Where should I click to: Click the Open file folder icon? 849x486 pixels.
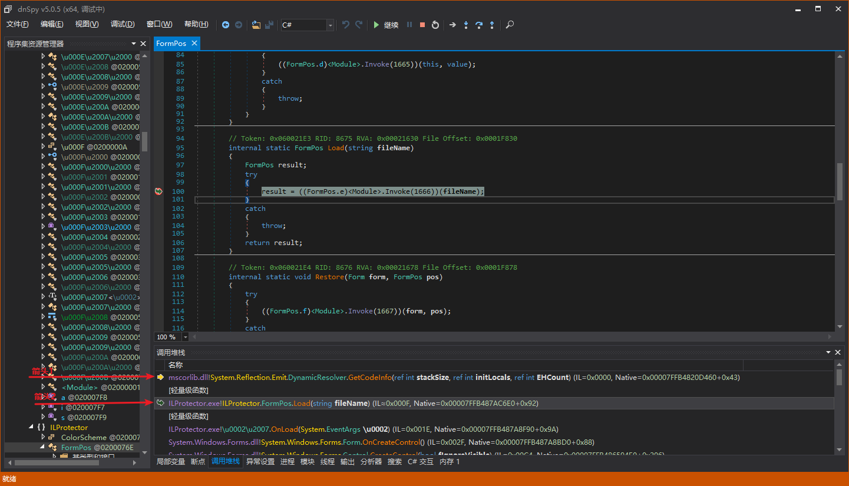tap(256, 25)
